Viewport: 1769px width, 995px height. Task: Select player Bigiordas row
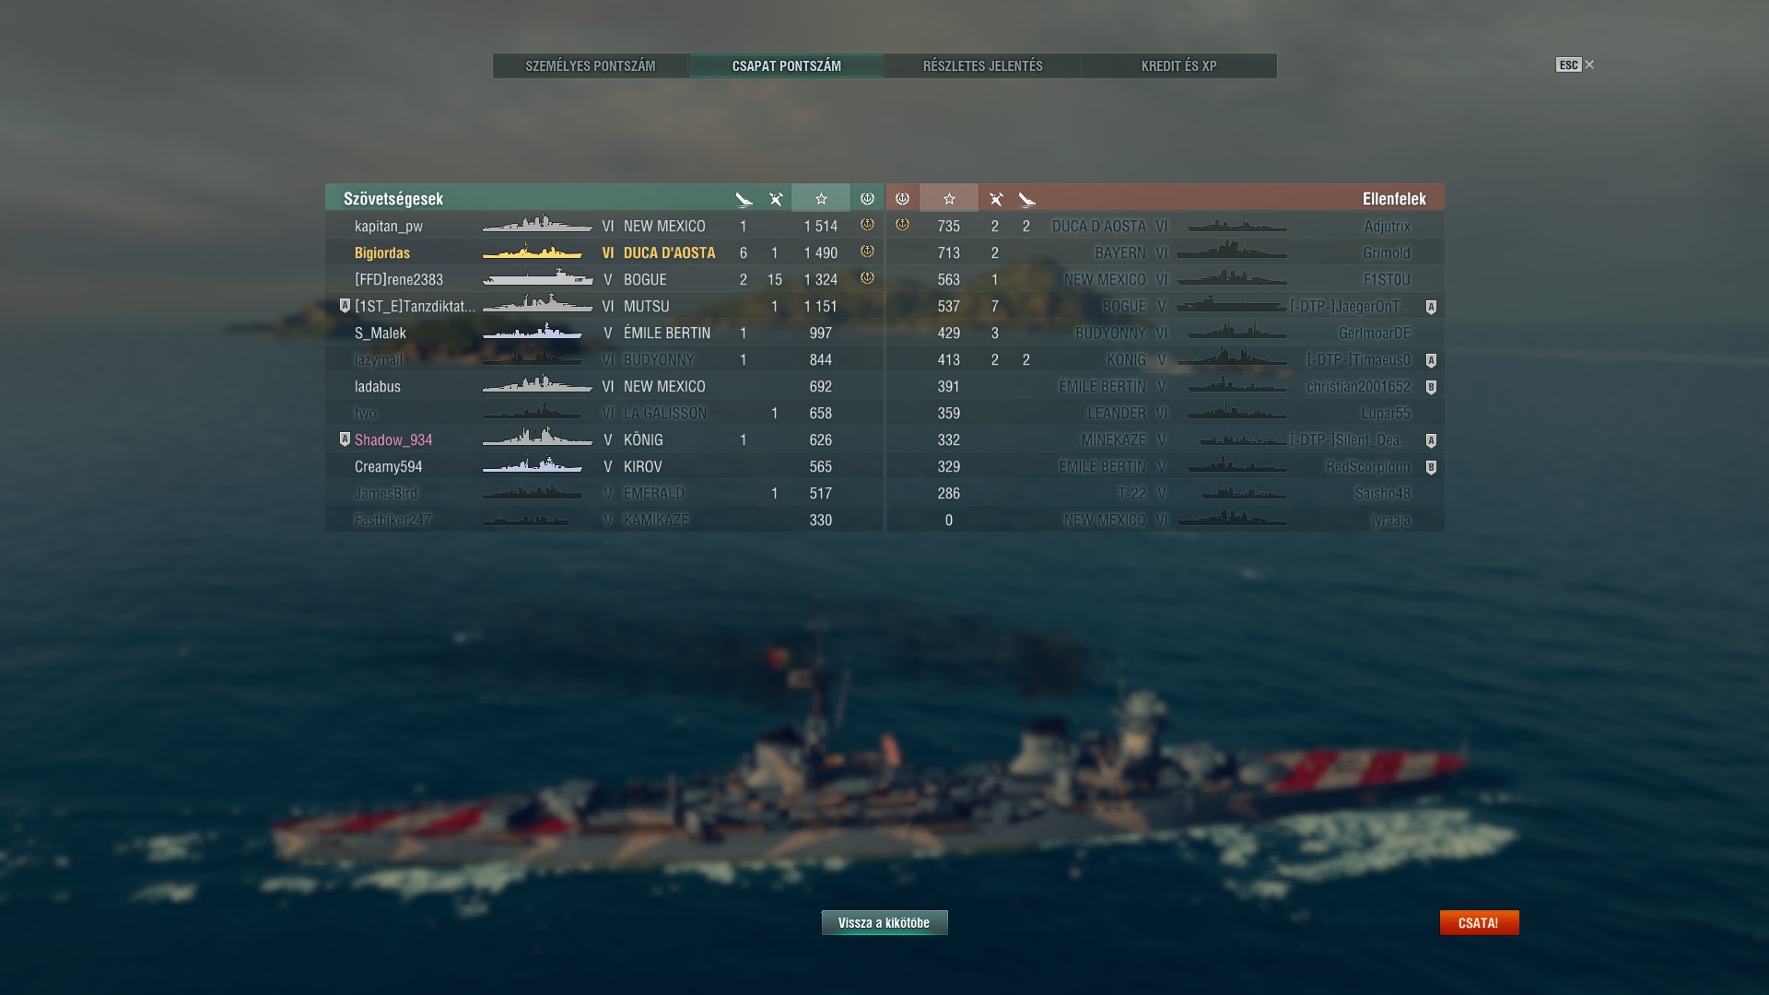604,252
